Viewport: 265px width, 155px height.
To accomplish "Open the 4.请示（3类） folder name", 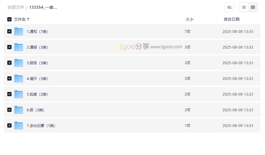I will coord(37,78).
